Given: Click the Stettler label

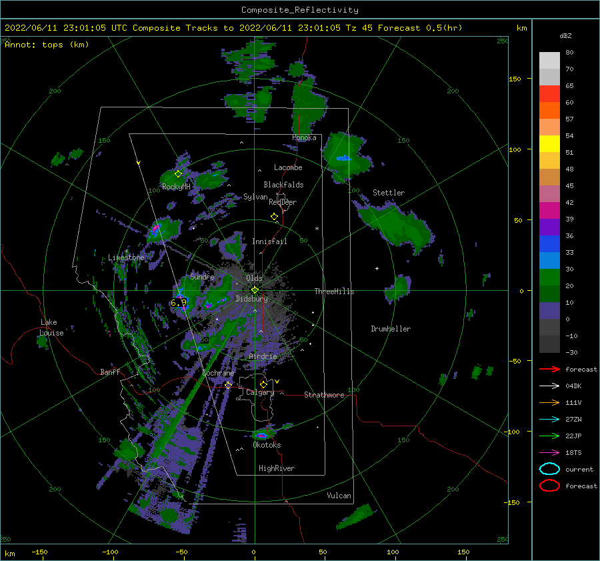Looking at the screenshot, I should [x=389, y=193].
